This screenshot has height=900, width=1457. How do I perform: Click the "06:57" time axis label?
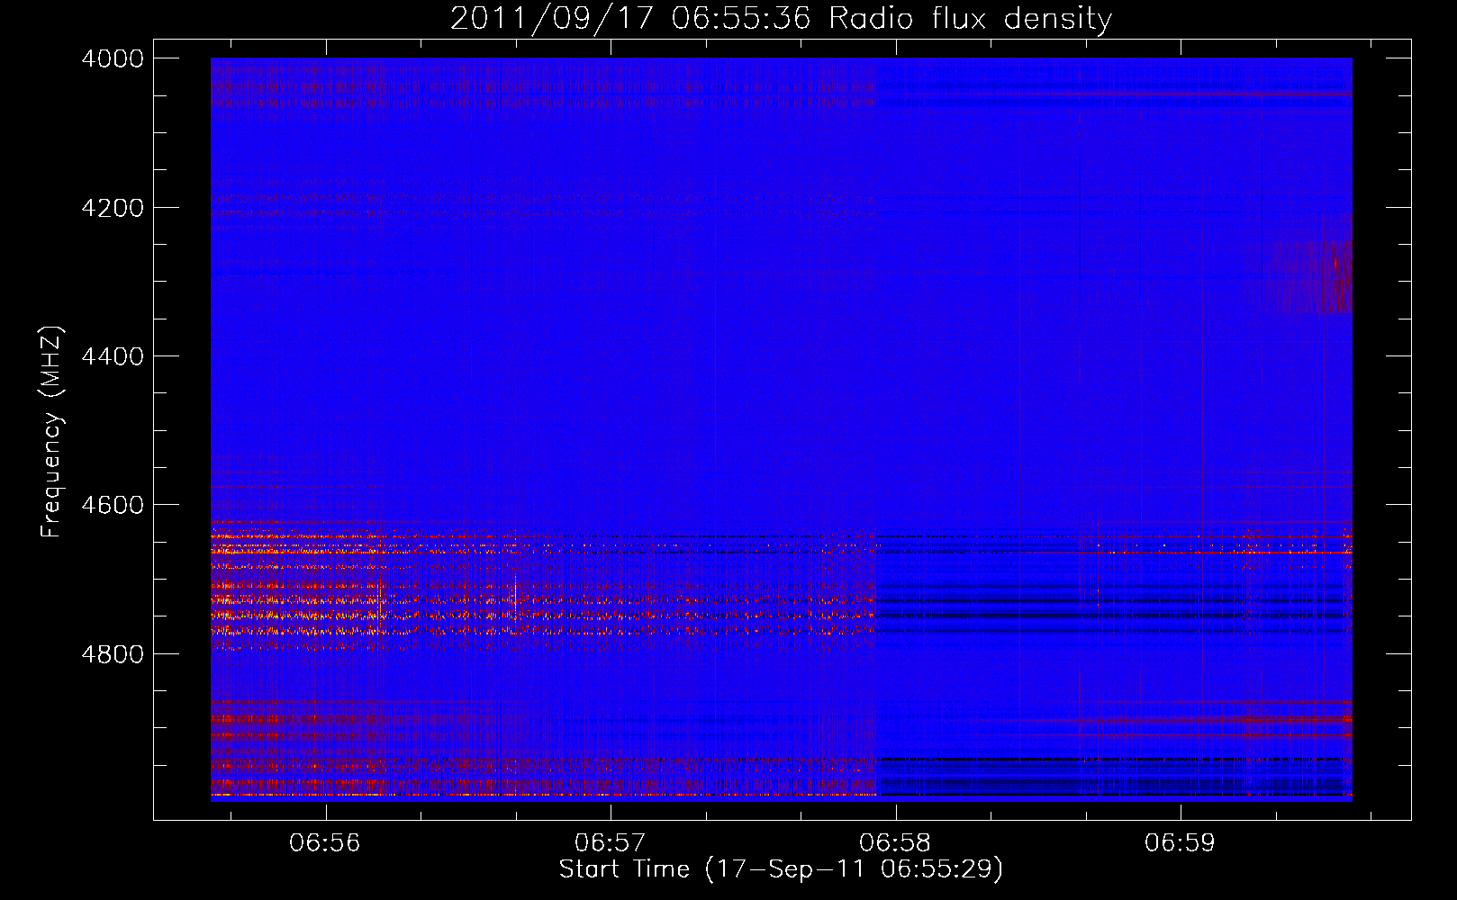click(610, 842)
